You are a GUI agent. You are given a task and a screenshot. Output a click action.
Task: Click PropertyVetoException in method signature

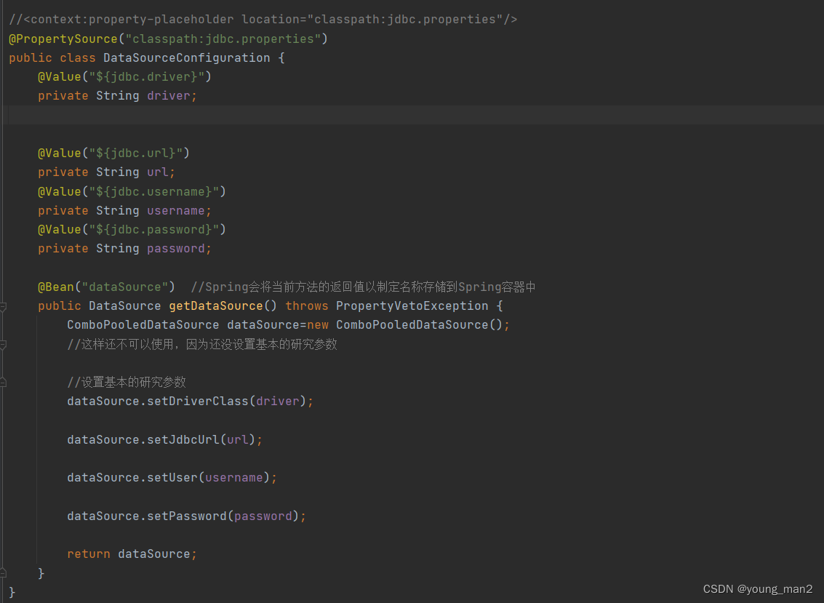point(412,306)
